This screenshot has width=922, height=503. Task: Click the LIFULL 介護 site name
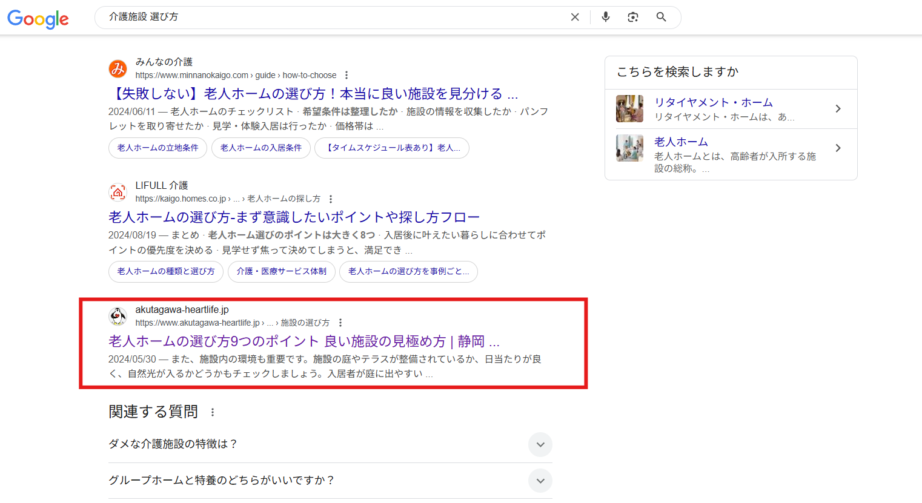(x=162, y=186)
